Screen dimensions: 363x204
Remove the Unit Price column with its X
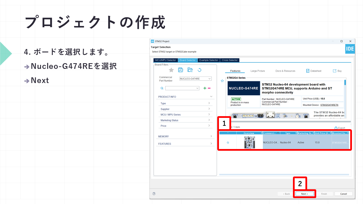tap(331, 133)
